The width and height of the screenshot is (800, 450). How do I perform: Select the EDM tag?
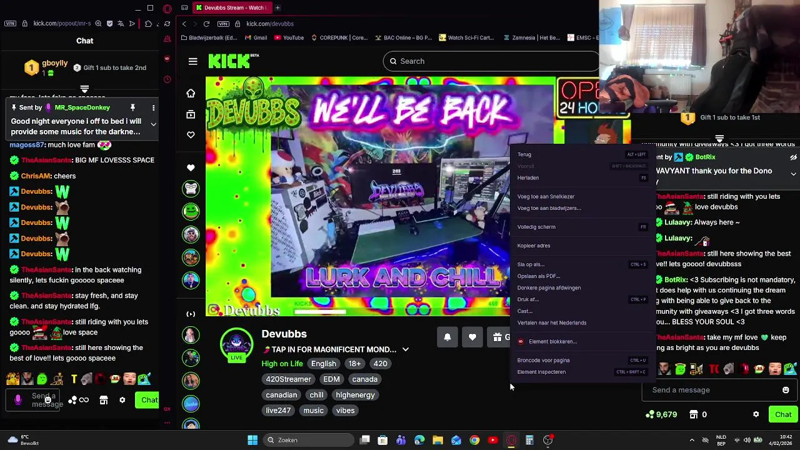[331, 379]
